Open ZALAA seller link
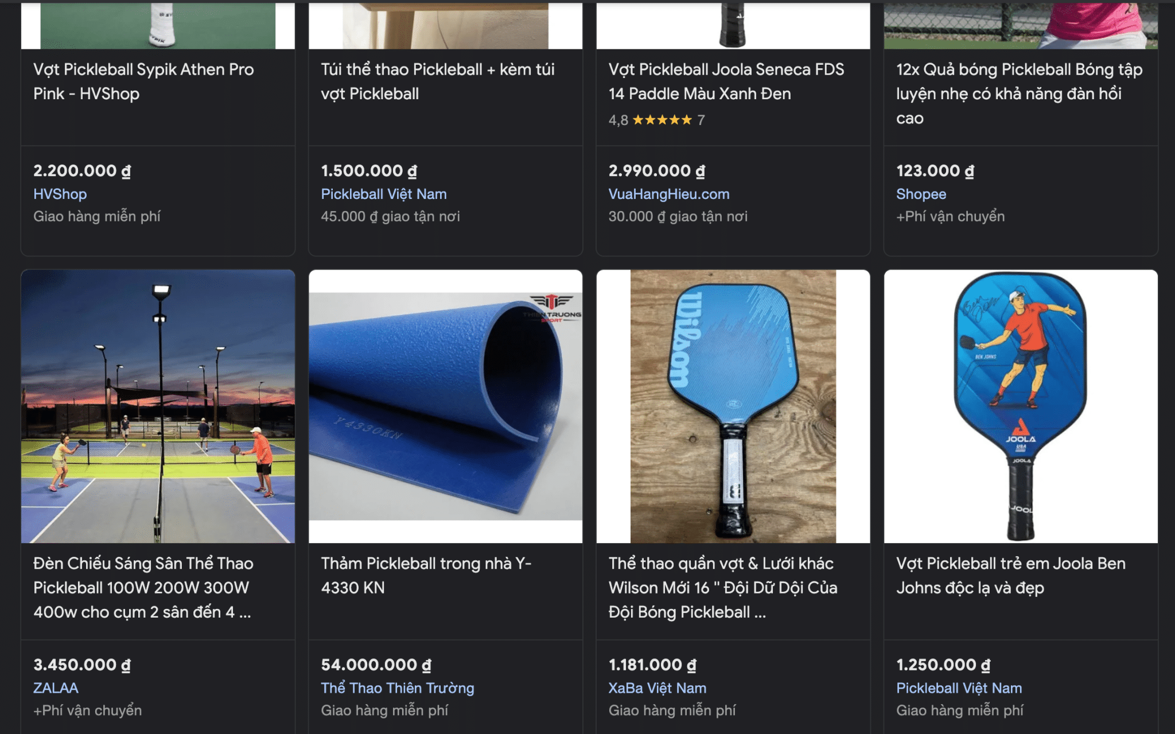The width and height of the screenshot is (1175, 734). (56, 688)
